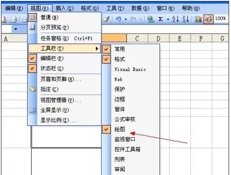
Task: Toggle the Drawing toolbar icon
Action: 208,19
